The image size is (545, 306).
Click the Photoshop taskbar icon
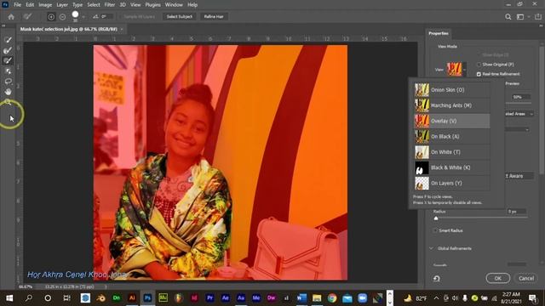click(x=147, y=297)
